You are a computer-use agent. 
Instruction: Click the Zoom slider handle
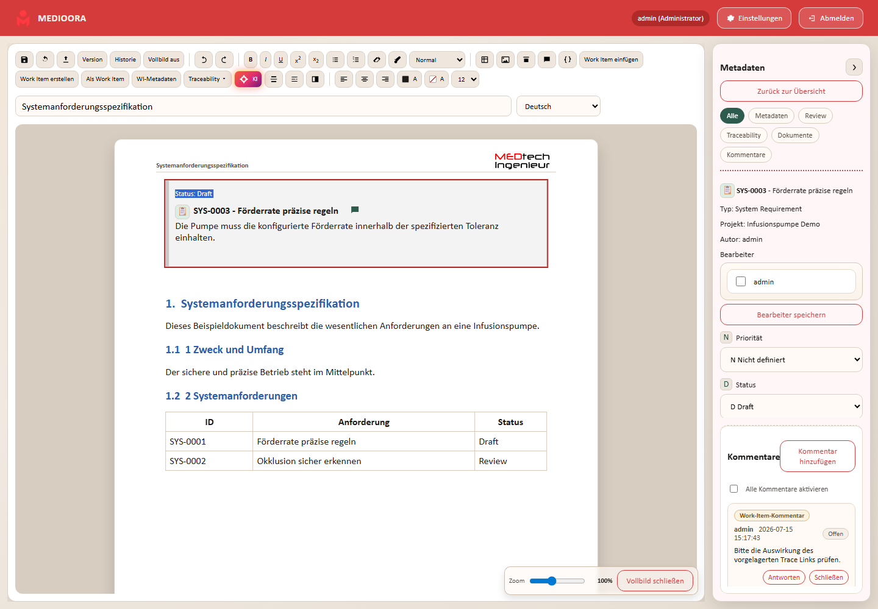[552, 581]
